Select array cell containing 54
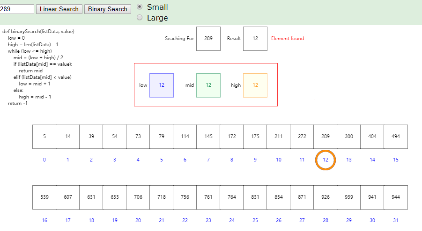This screenshot has width=422, height=231. pyautogui.click(x=115, y=137)
